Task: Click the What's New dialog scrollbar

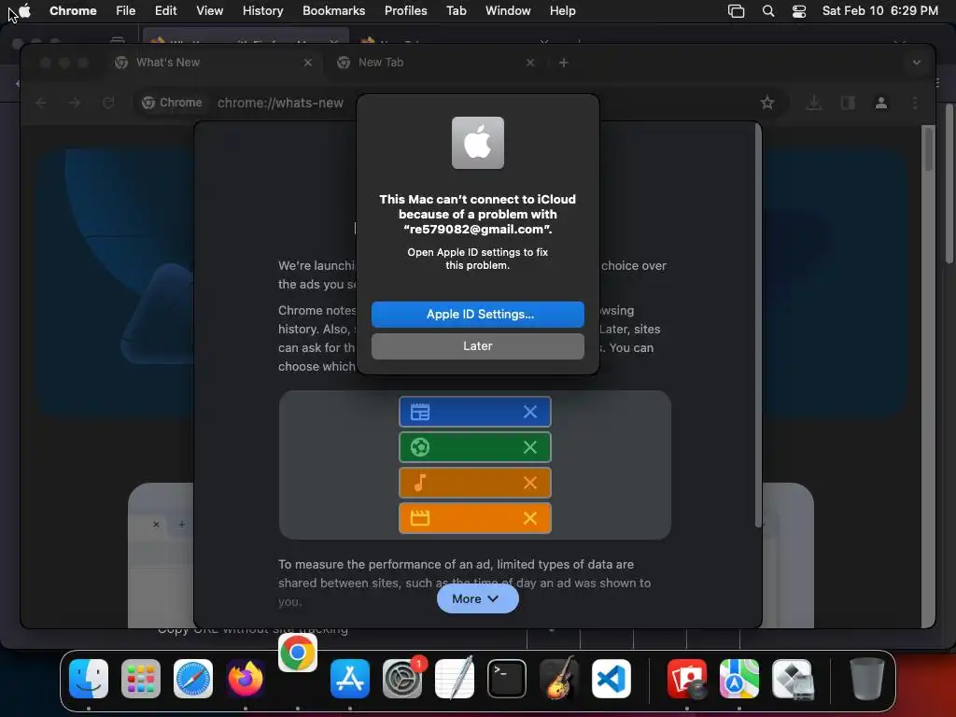Action: tap(758, 326)
